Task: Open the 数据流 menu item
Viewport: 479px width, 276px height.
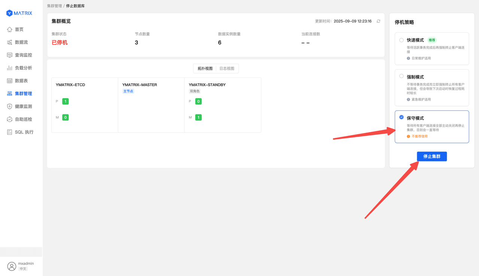Action: point(21,42)
